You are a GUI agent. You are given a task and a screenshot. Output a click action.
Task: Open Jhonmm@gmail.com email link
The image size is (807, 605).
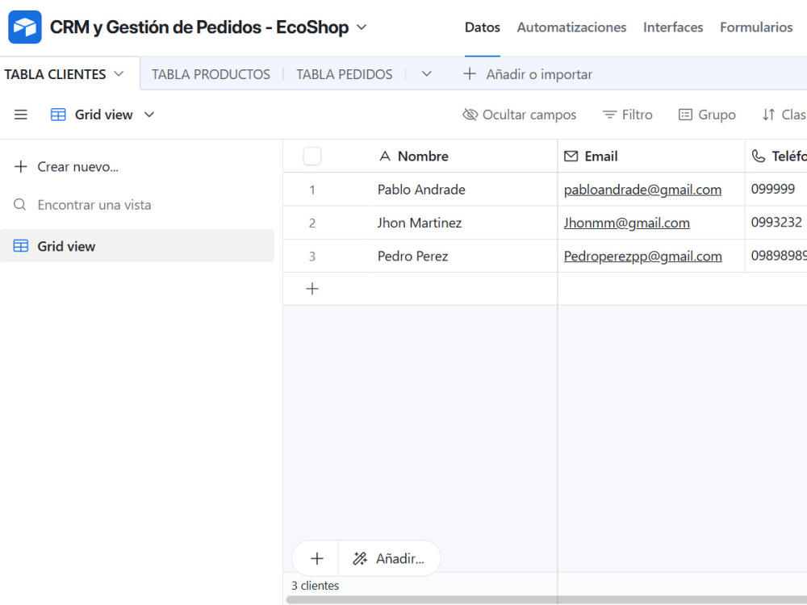(626, 223)
